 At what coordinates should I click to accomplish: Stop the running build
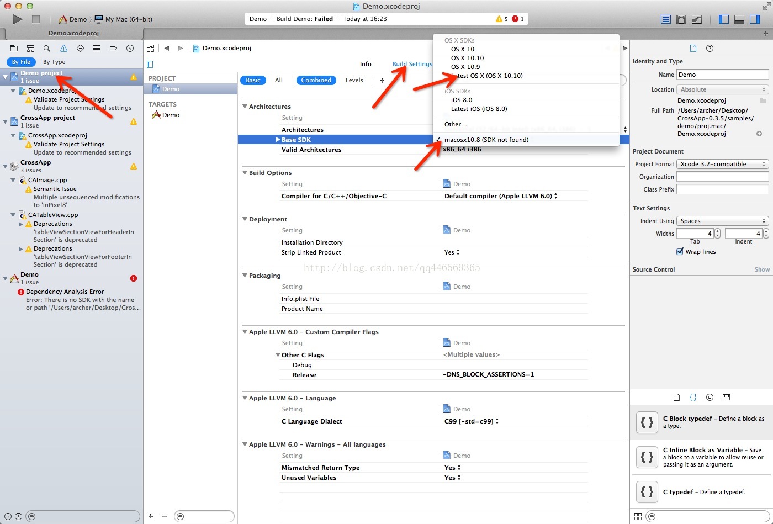[36, 19]
